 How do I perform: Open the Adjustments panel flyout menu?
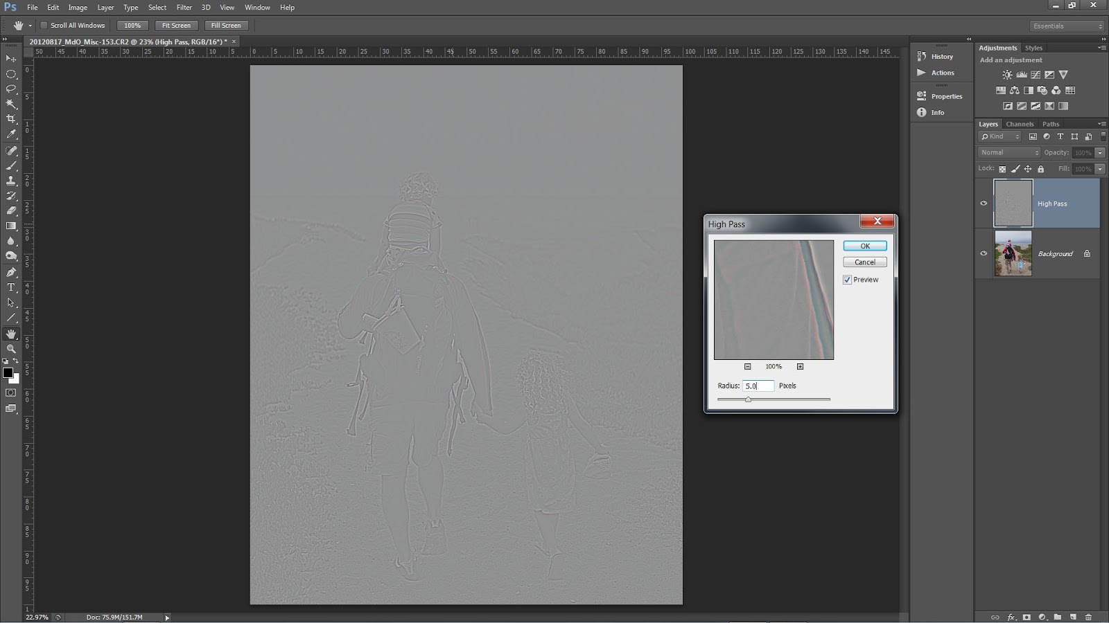click(1102, 48)
